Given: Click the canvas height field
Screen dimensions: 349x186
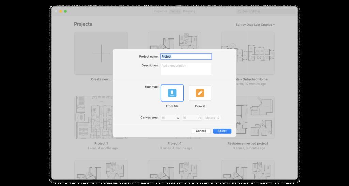Looking at the screenshot, I should click(x=192, y=118).
